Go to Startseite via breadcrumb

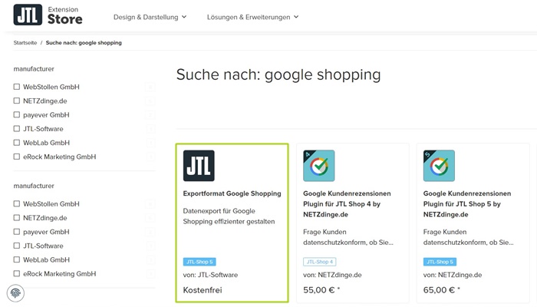click(25, 43)
